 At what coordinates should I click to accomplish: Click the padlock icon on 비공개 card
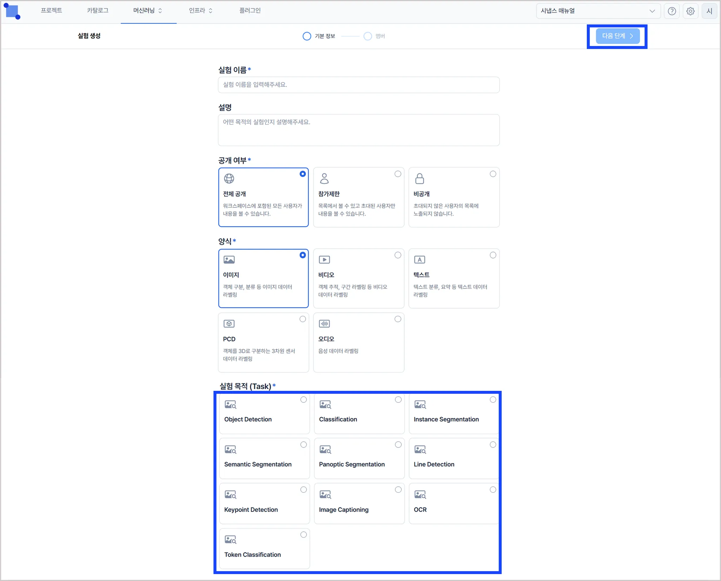(x=419, y=179)
